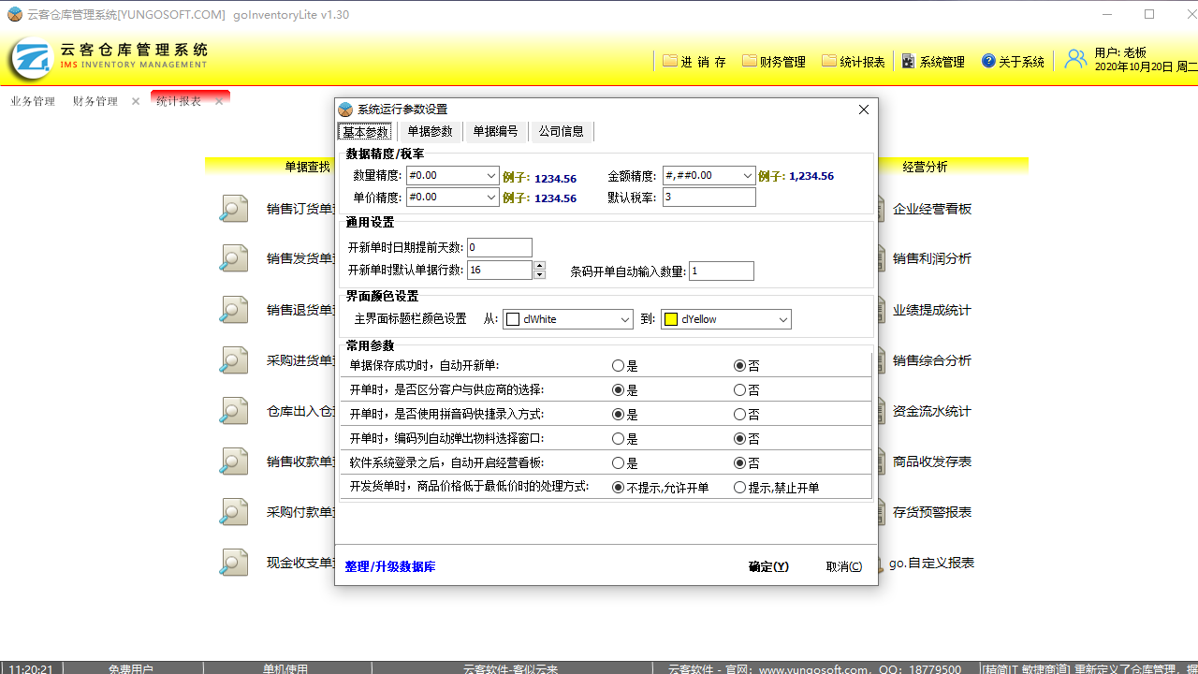Click the 关于系统 help icon

click(x=988, y=60)
